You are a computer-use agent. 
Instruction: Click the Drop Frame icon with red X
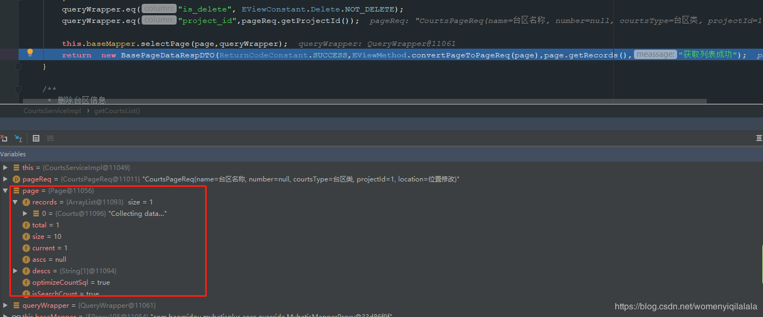click(4, 138)
